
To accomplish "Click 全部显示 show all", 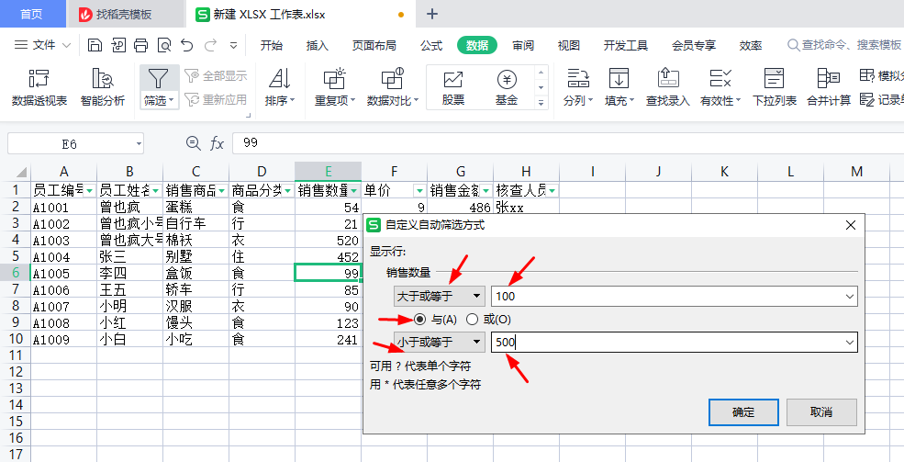I will 216,75.
